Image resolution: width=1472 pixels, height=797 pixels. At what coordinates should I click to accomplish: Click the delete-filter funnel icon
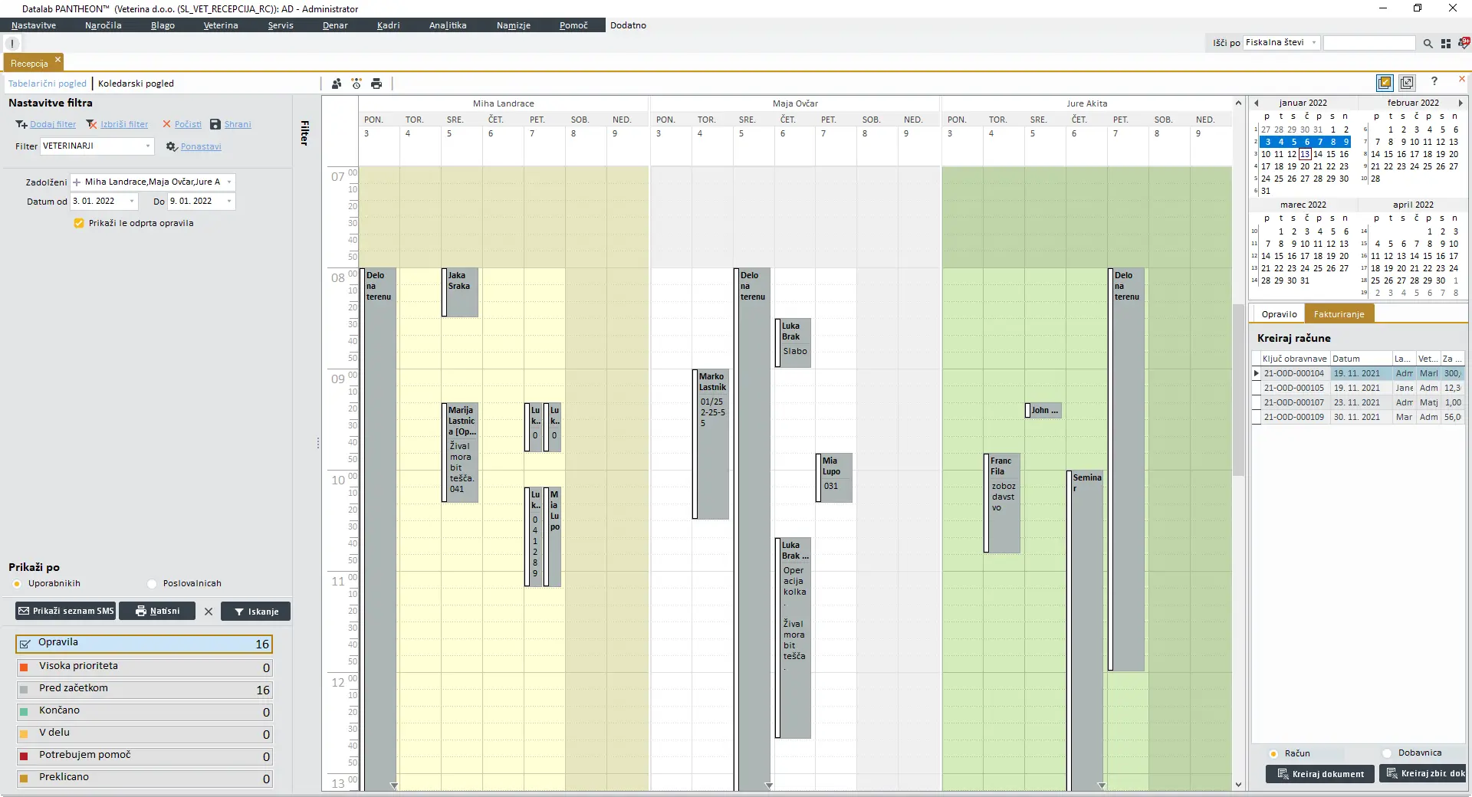click(91, 124)
